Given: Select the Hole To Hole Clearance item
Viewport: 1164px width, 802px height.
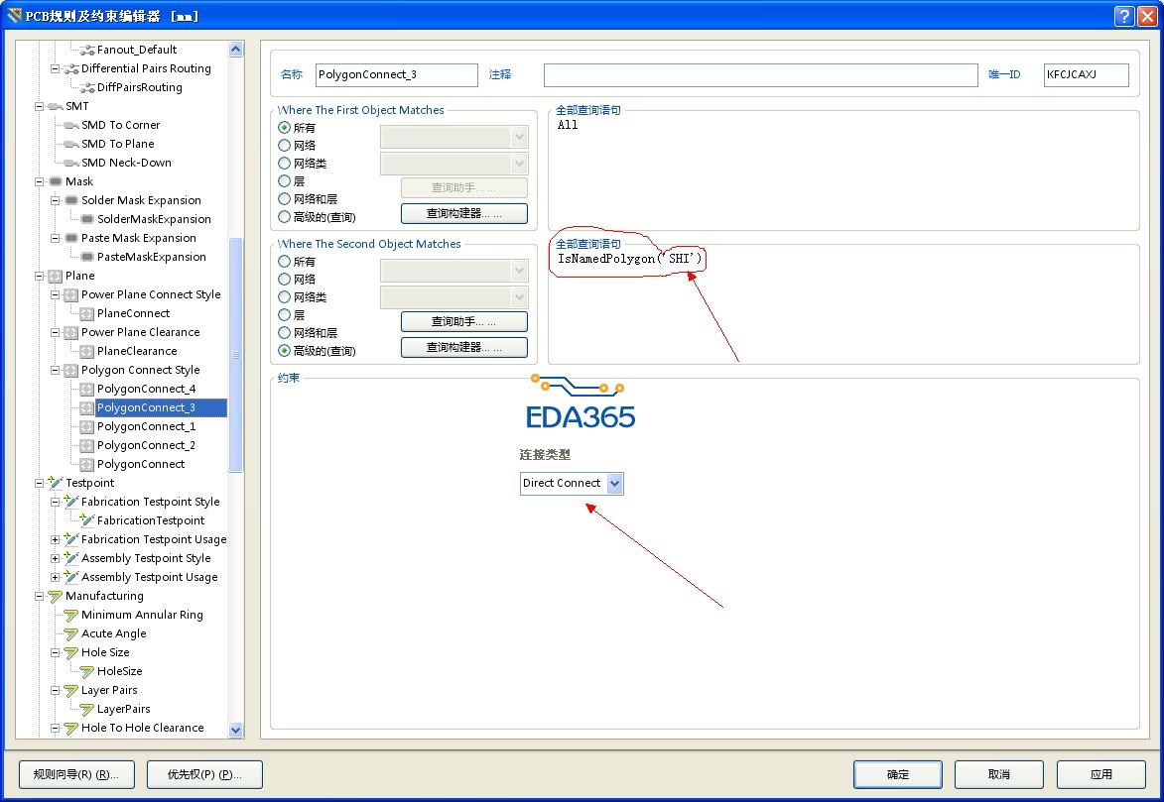Looking at the screenshot, I should coord(143,728).
